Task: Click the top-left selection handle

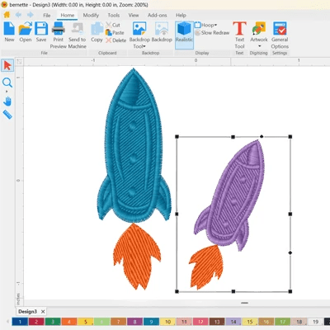Action: click(x=177, y=137)
